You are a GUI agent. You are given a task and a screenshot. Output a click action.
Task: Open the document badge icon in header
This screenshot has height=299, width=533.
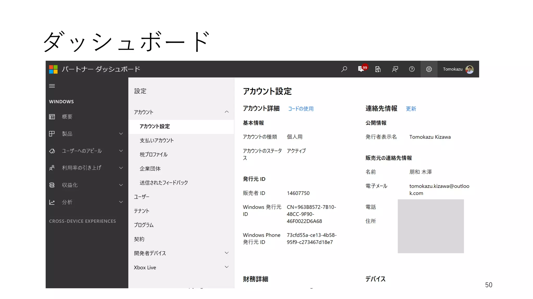pos(378,69)
